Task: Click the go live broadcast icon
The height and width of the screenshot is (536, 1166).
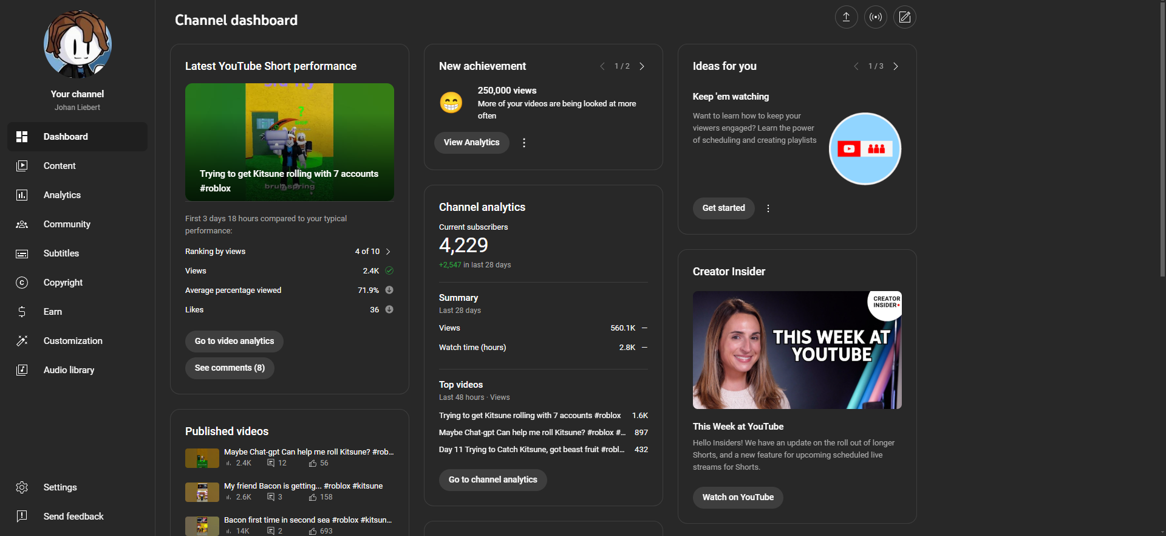Action: coord(876,17)
